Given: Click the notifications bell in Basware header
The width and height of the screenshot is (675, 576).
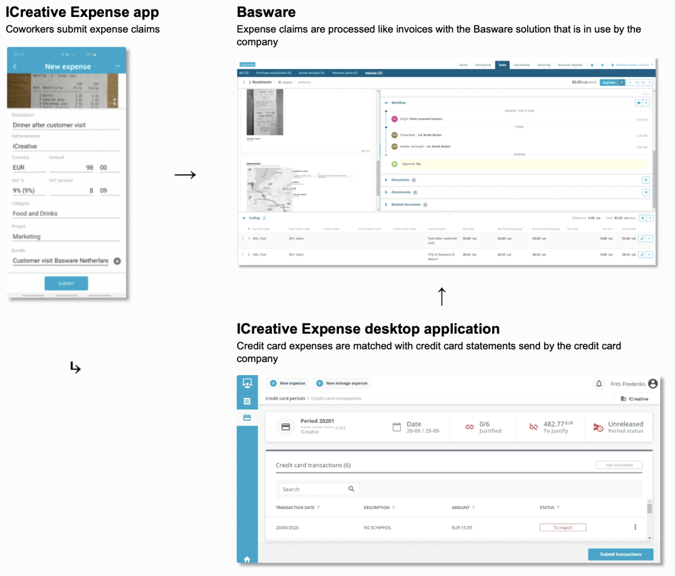Looking at the screenshot, I should tap(593, 65).
